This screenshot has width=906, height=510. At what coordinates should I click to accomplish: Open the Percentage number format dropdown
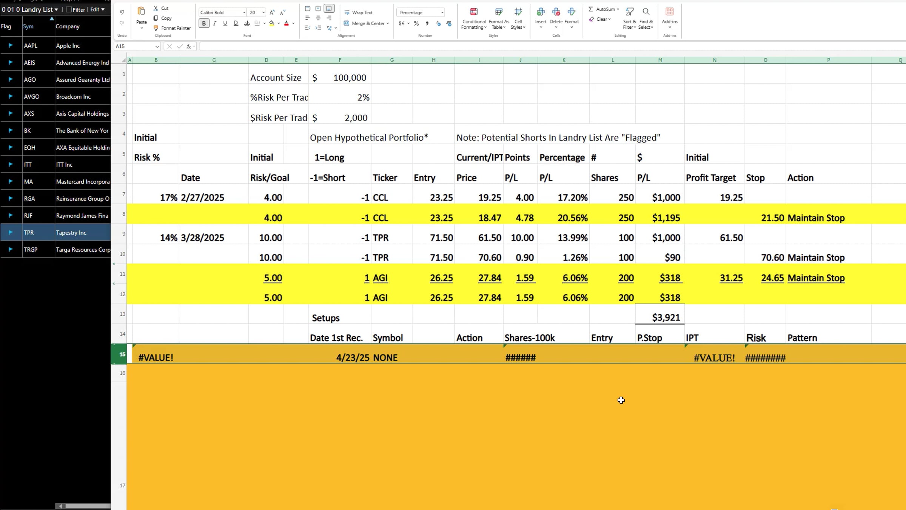click(x=442, y=12)
